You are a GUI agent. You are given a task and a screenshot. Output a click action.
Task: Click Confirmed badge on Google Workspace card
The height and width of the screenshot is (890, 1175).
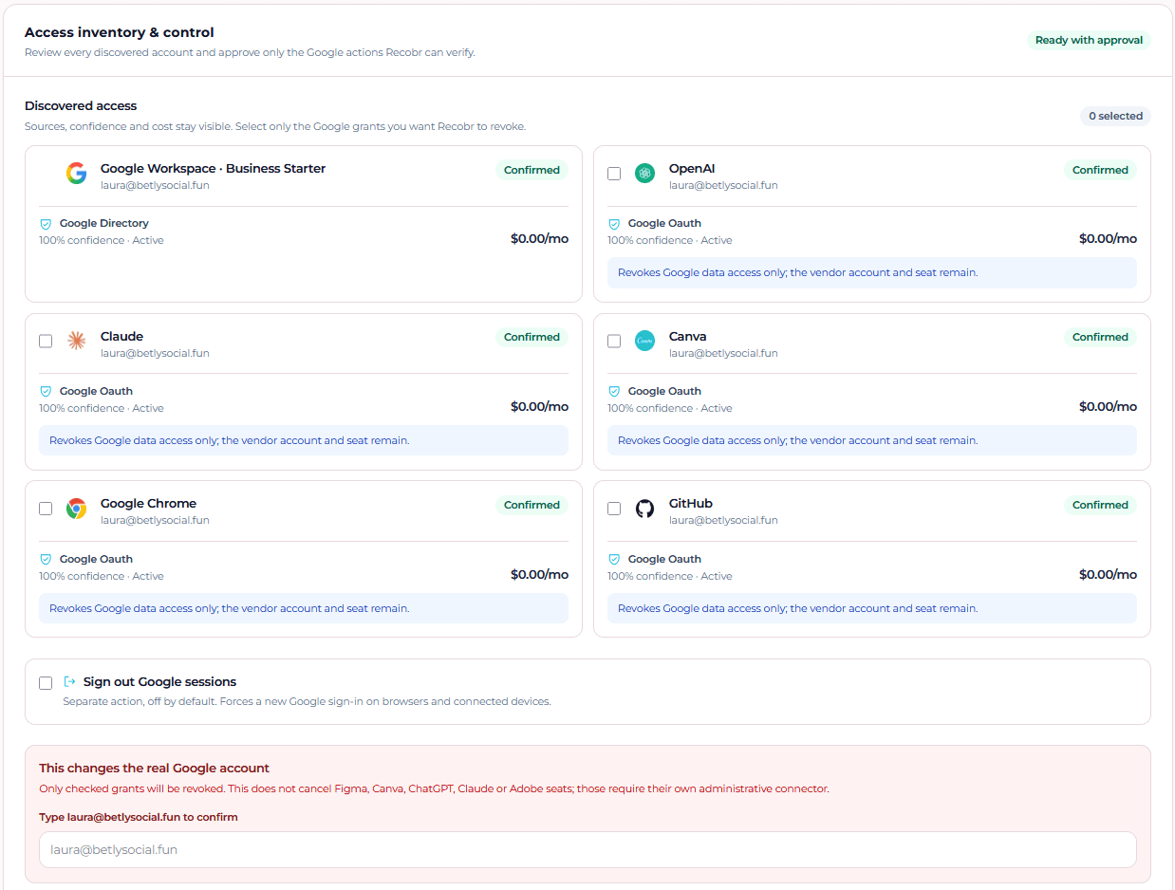[x=532, y=170]
